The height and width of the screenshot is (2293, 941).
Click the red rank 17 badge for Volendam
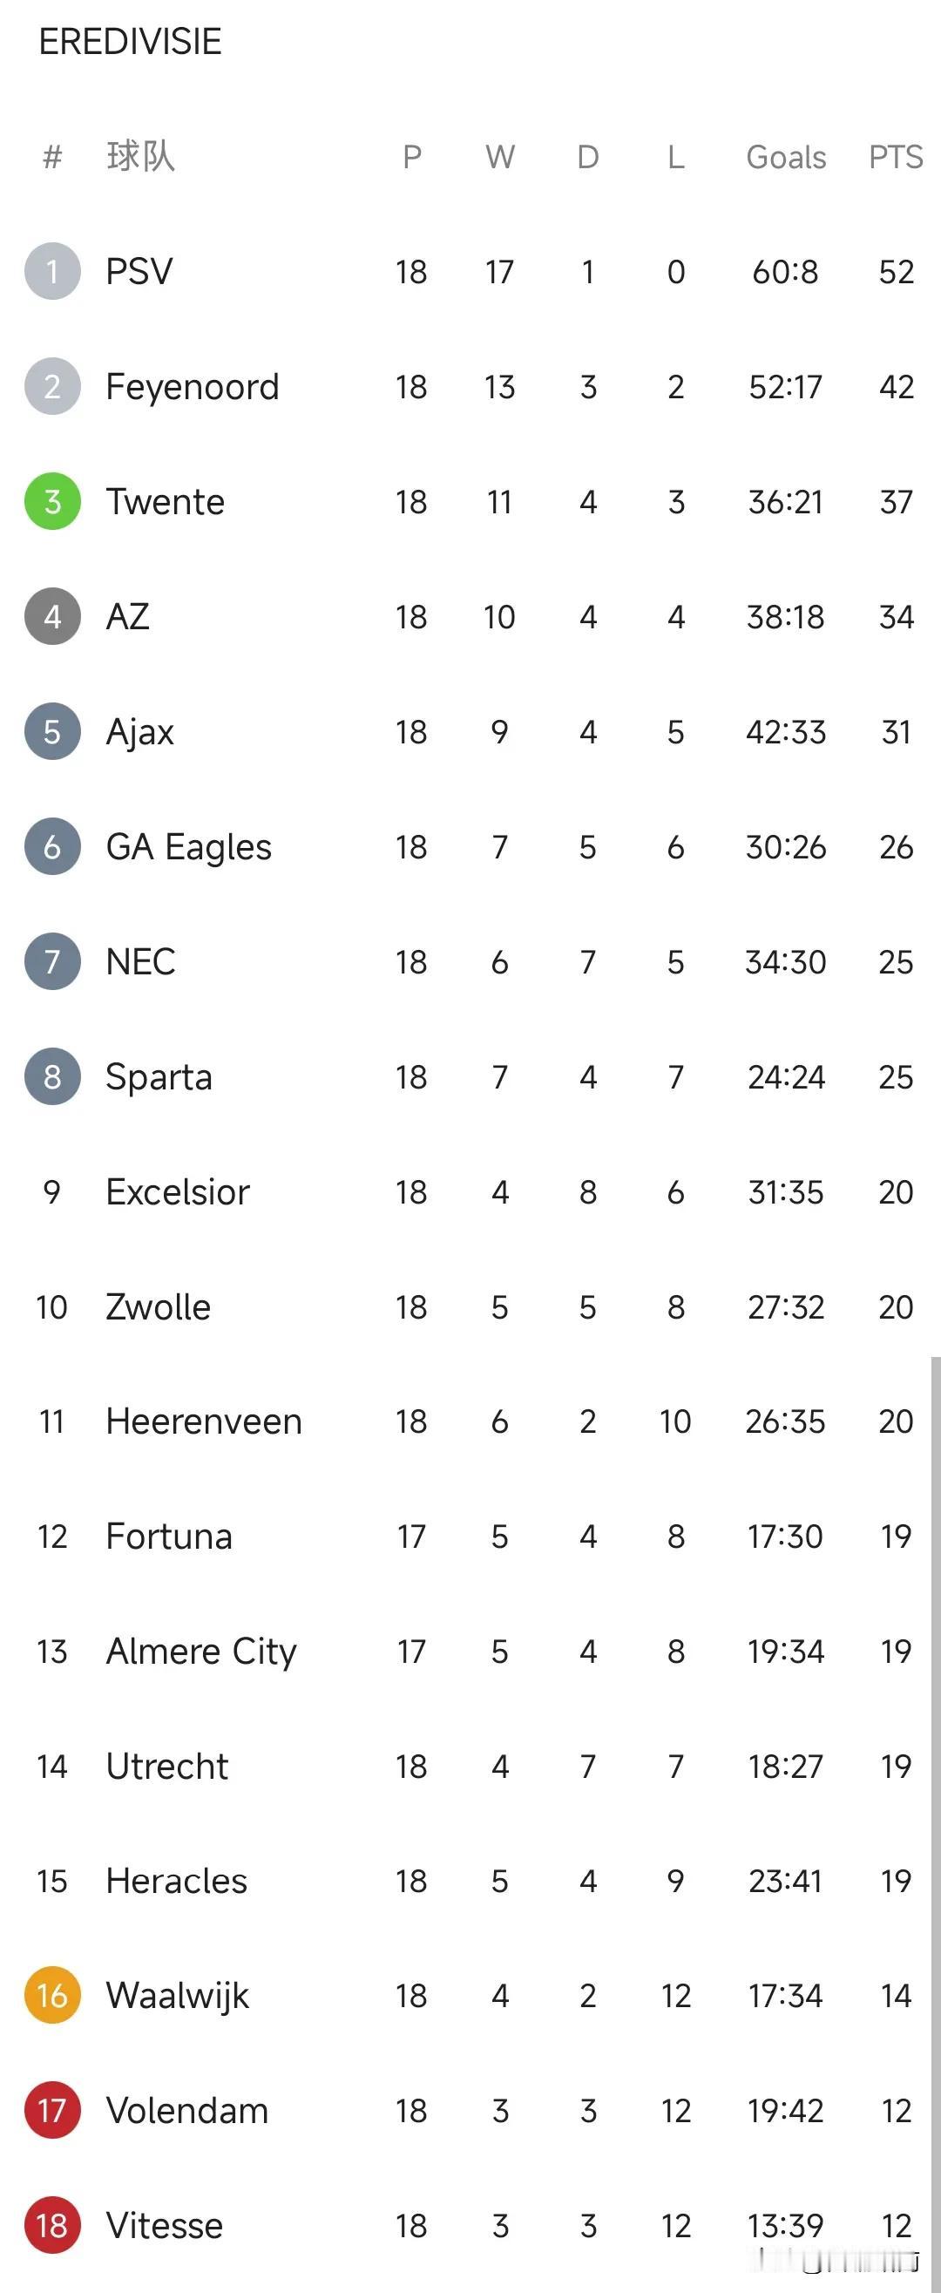click(52, 2111)
